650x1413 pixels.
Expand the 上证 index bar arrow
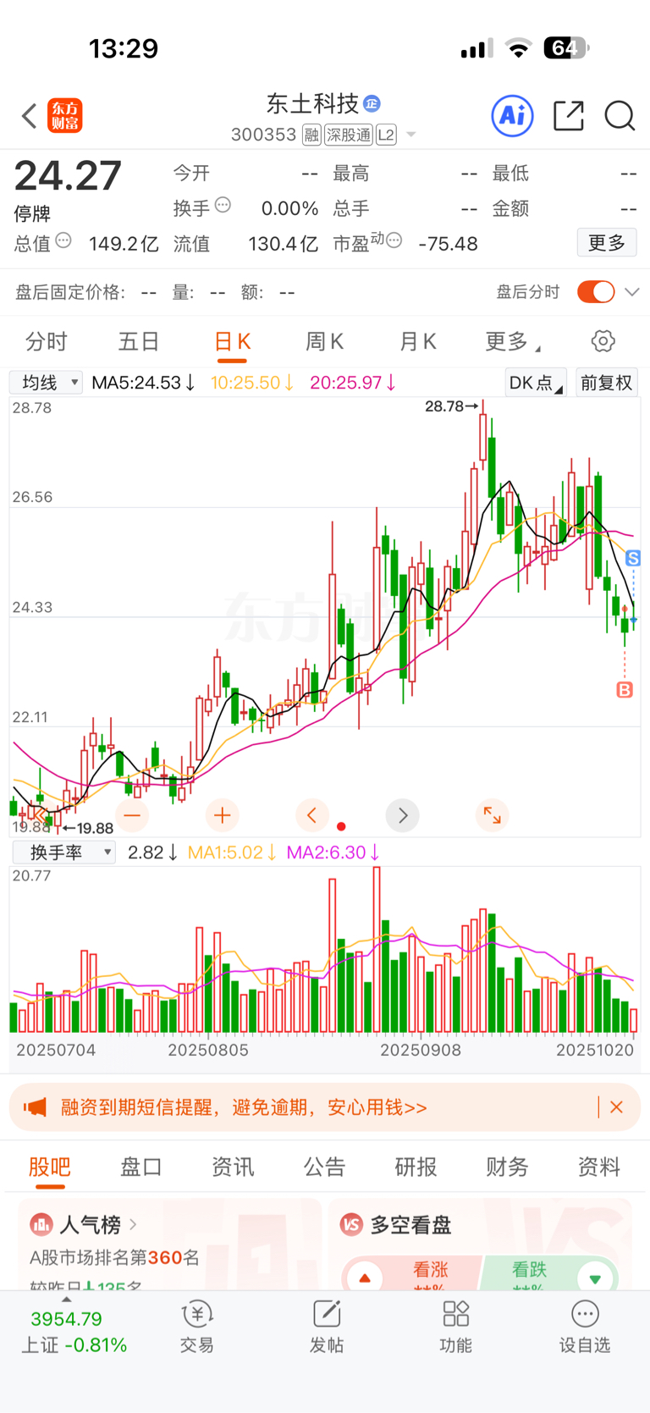coord(66,1300)
